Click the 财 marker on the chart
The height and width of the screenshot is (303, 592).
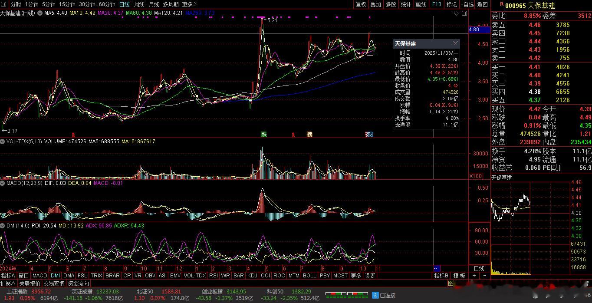[370, 134]
